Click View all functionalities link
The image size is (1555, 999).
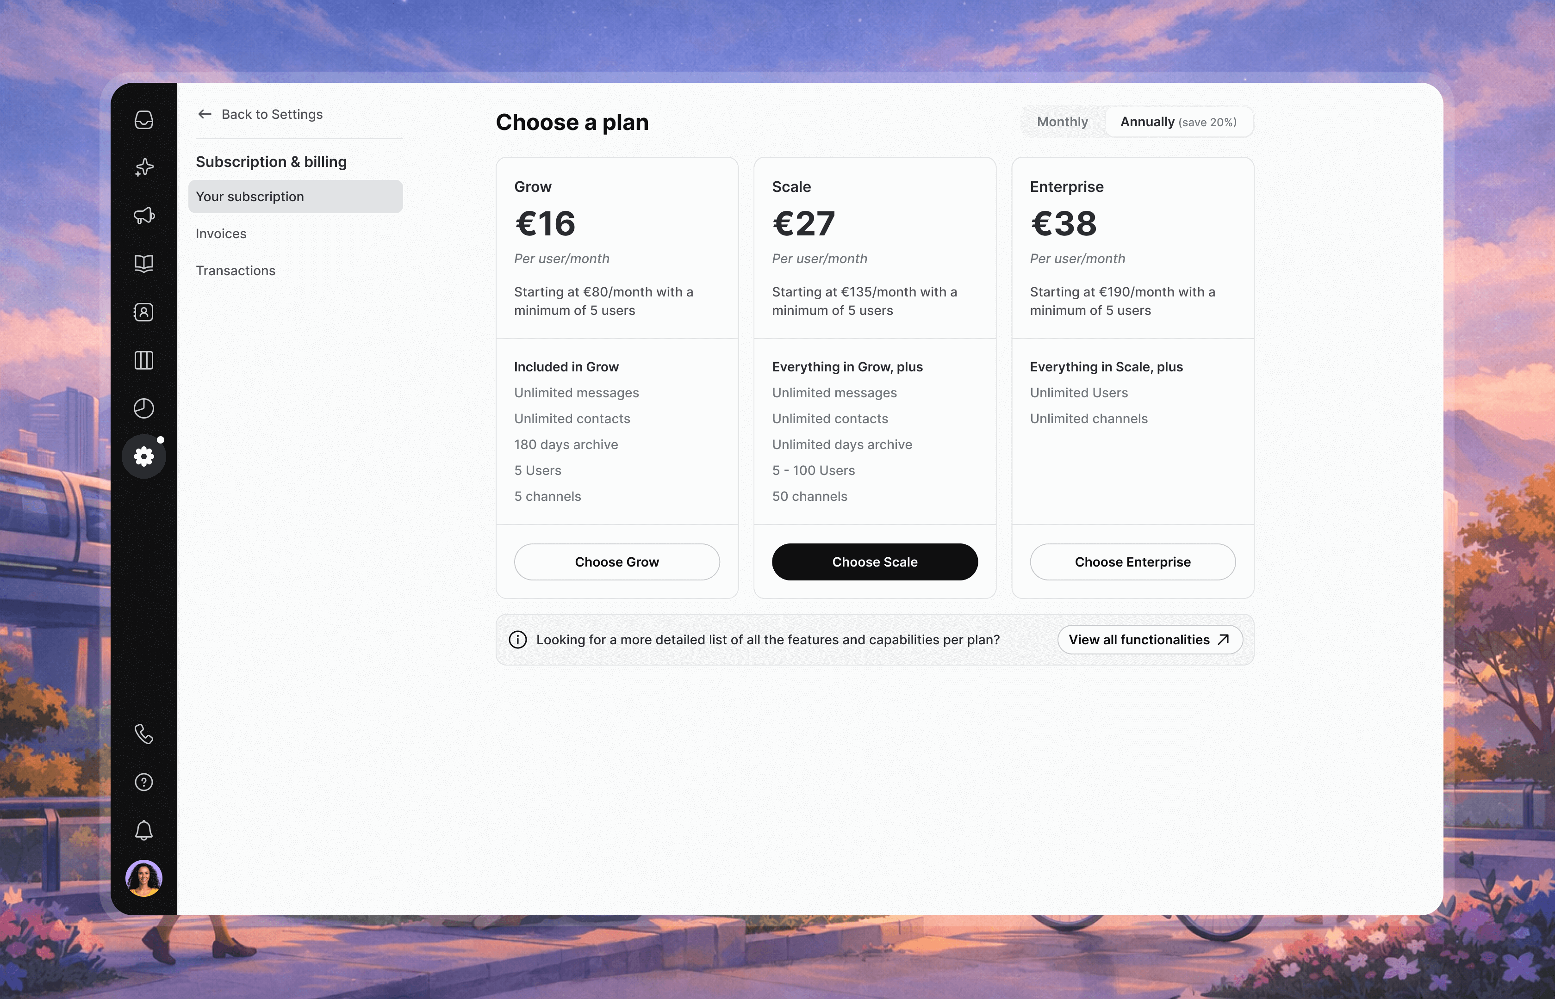click(1150, 640)
